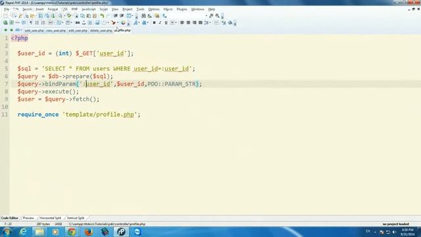Click the binoculars Find icon
The image size is (421, 237).
pyautogui.click(x=143, y=16)
